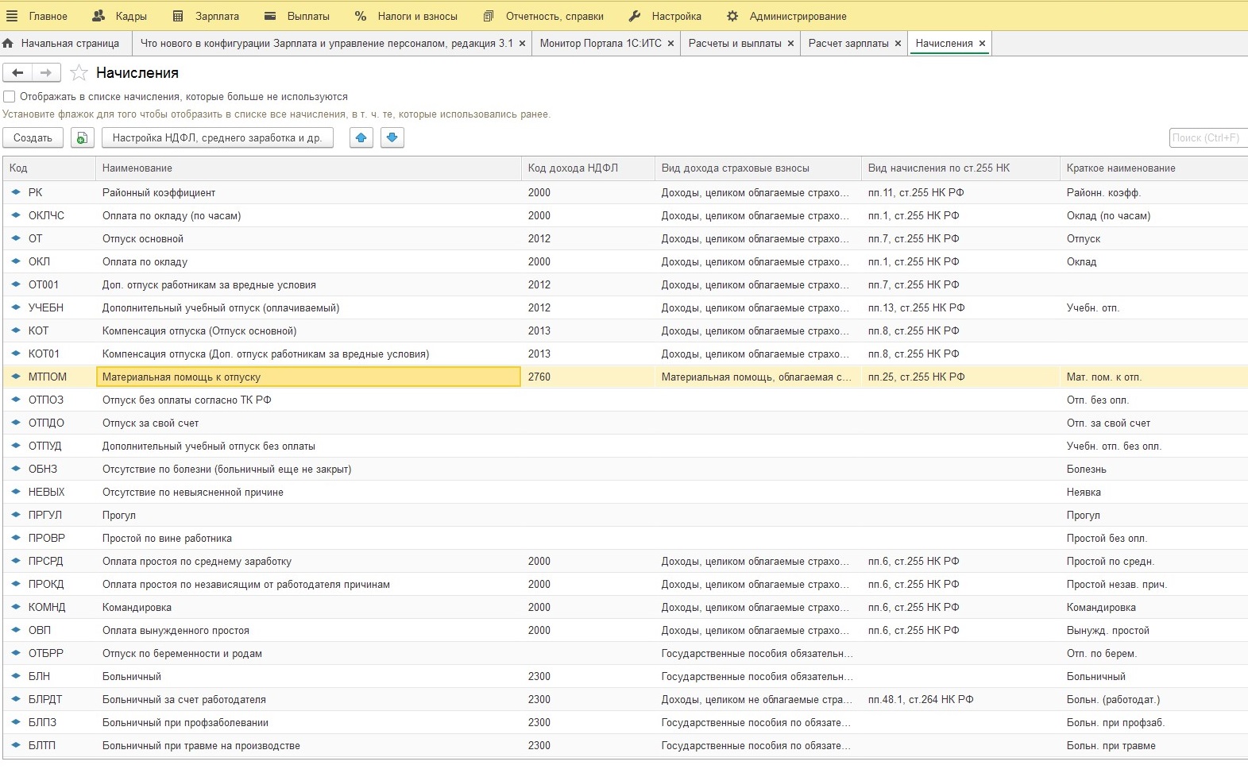Select the row icon for ОТПОЗ
Viewport: 1248px width, 773px height.
point(16,400)
